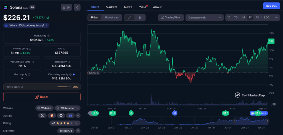
Task: Click left handle of range slider
Action: point(234,121)
